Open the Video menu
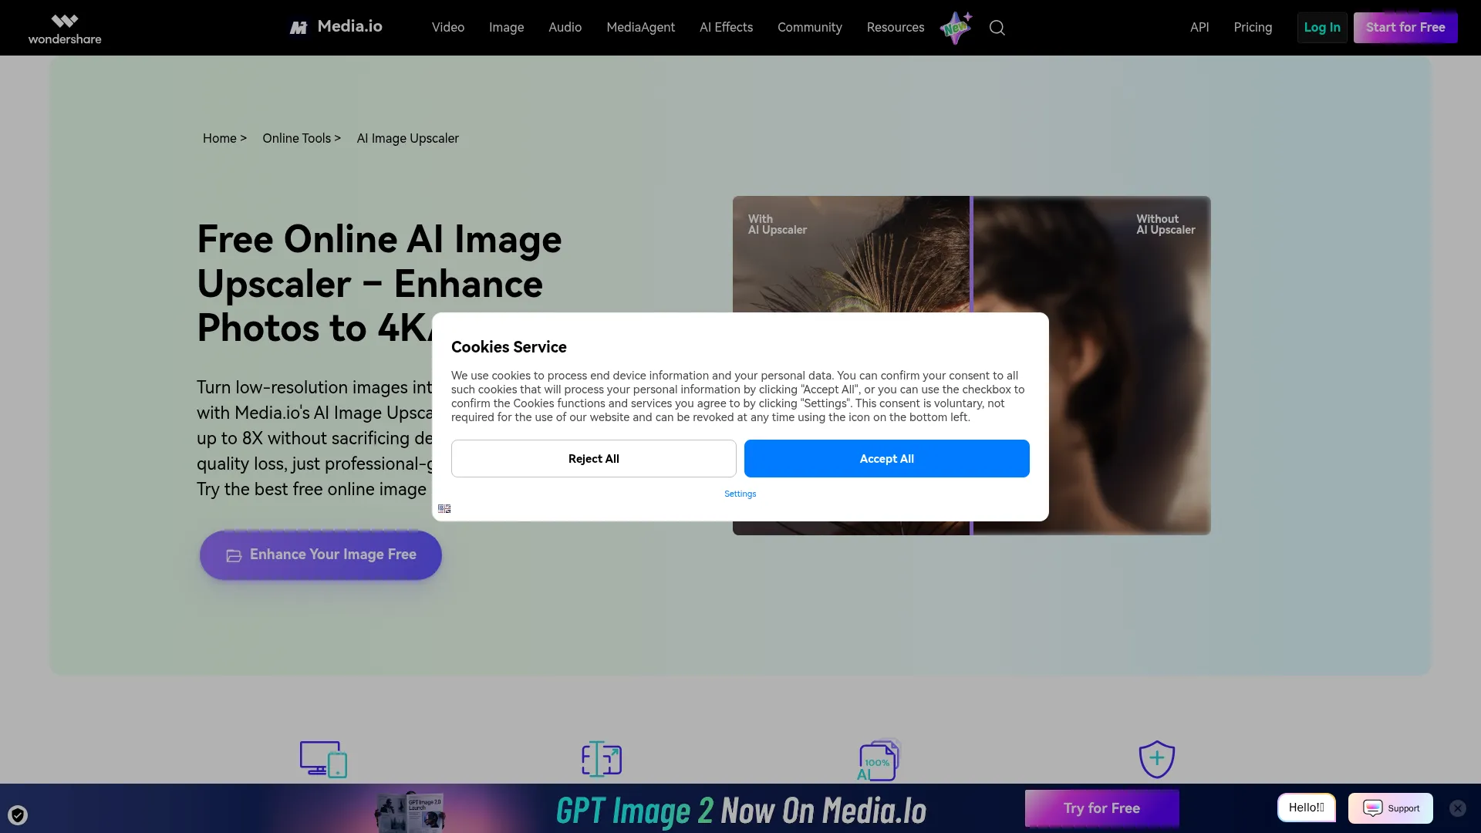This screenshot has height=833, width=1481. pos(448,27)
